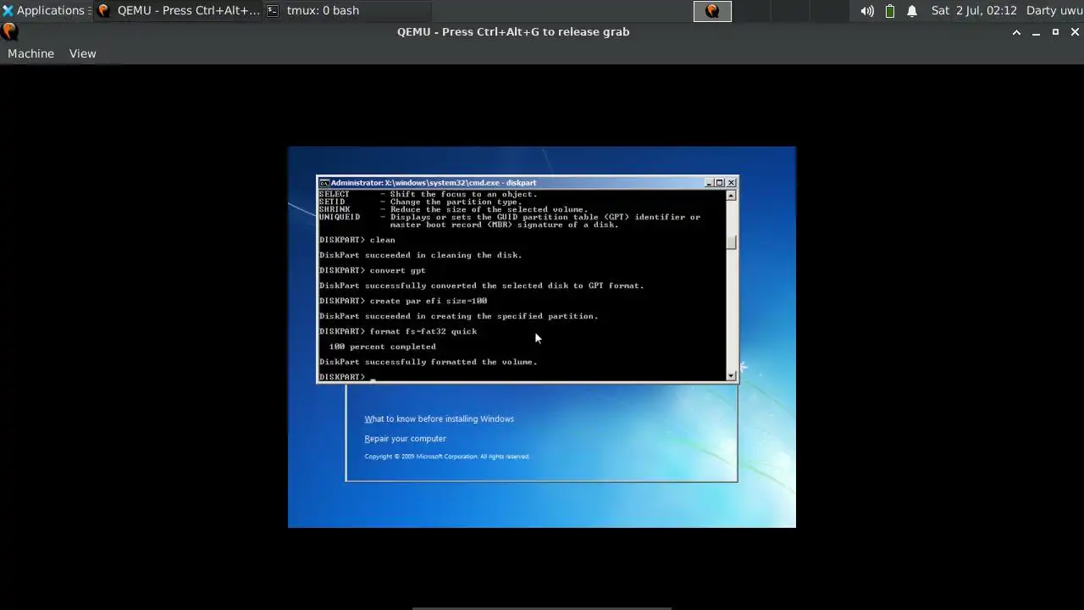The height and width of the screenshot is (610, 1084).
Task: Click the 'DiskPart succeeded in cleaning the disk.' line
Action: click(x=421, y=255)
